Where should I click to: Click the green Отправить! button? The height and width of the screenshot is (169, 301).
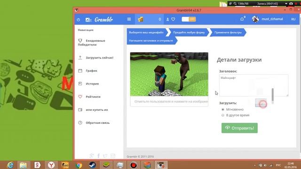[x=239, y=128]
